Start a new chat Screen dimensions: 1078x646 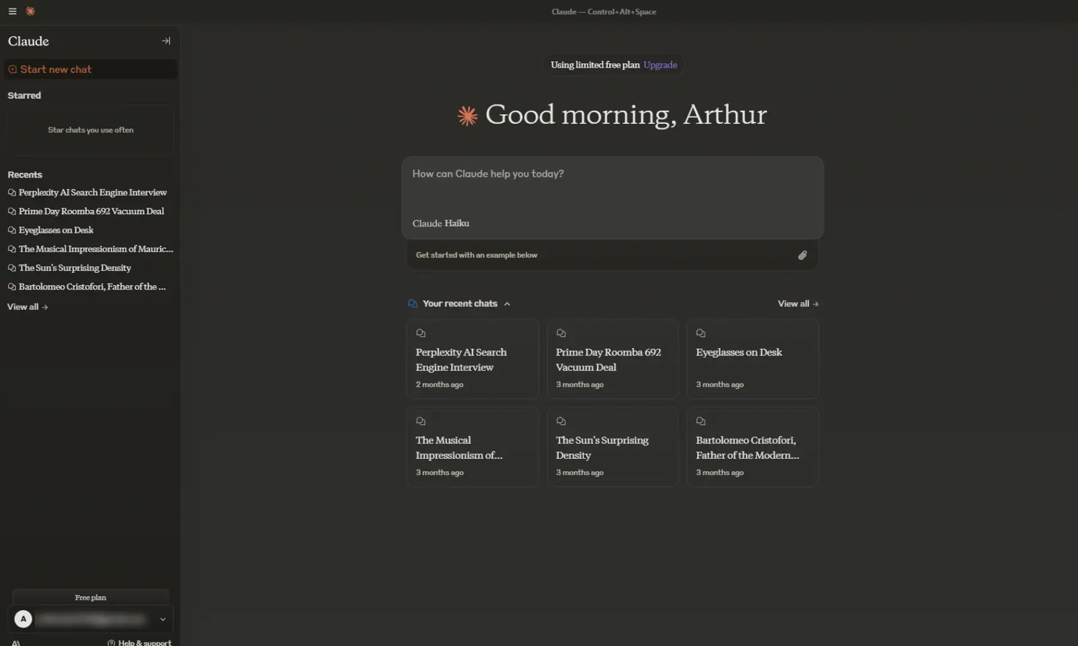(56, 69)
